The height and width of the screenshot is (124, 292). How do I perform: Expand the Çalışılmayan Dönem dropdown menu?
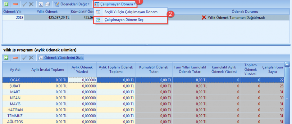115,4
